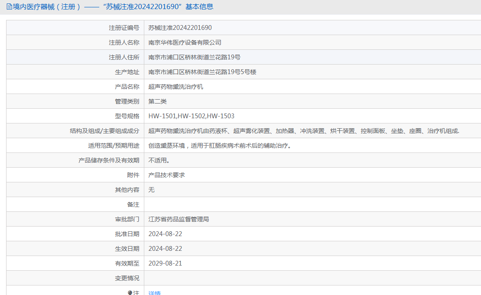Click the 结构及组成/主要组成成分 label
Viewport: 481px width, 295px height.
[104, 131]
